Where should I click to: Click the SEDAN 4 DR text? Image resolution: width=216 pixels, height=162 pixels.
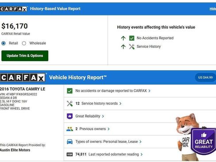pos(8,98)
